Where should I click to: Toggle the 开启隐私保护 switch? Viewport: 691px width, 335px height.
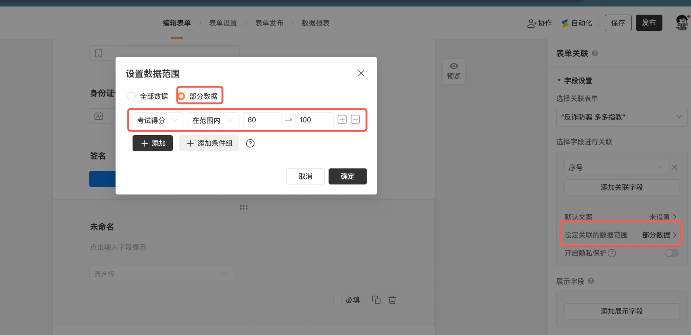tap(672, 253)
